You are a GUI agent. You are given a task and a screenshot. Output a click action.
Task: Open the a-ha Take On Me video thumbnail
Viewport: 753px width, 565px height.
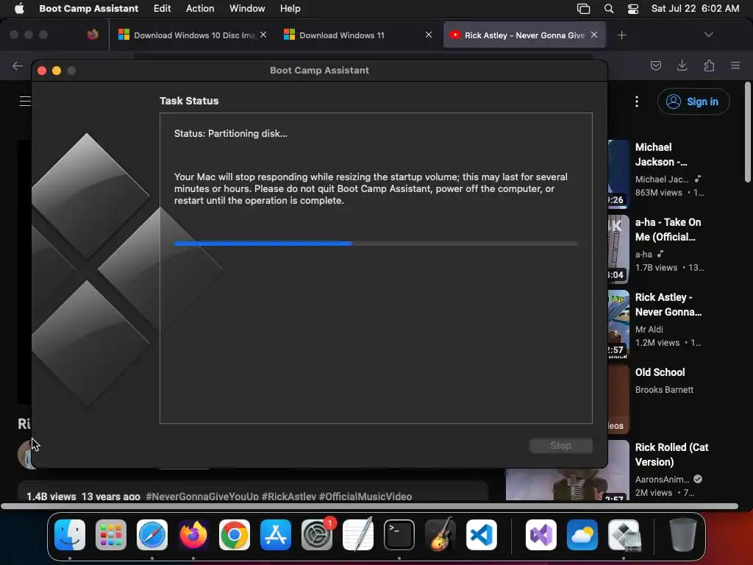point(618,249)
